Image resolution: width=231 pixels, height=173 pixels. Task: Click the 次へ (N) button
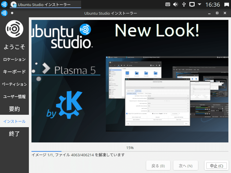pyautogui.click(x=186, y=166)
